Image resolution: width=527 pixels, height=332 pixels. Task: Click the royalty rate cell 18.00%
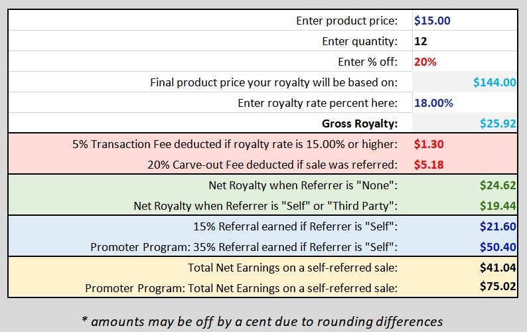[x=465, y=103]
